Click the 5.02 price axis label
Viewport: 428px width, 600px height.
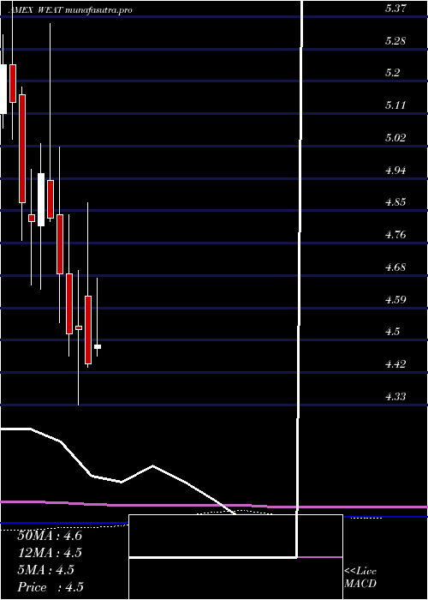[x=395, y=138]
